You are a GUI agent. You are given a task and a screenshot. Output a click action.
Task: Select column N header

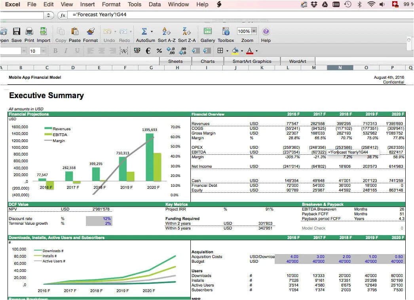340,68
